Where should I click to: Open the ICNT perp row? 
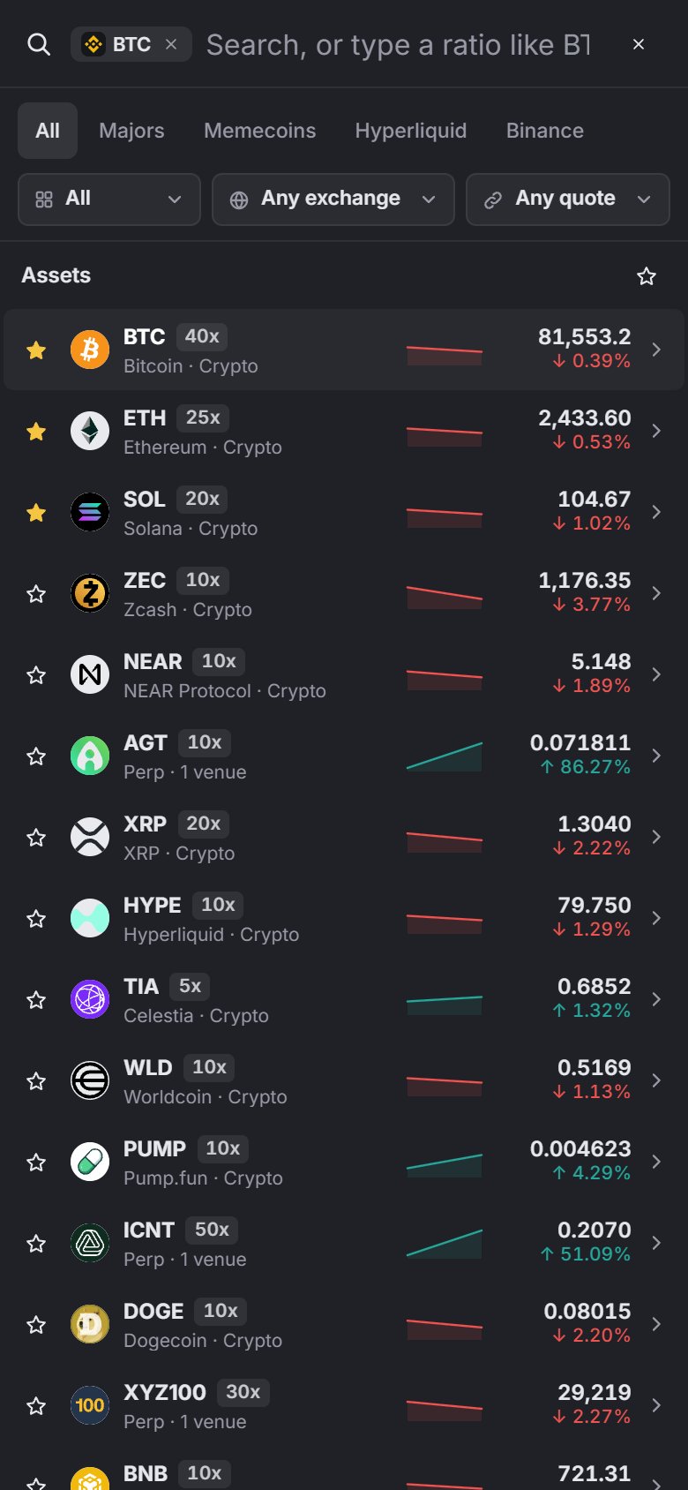(x=344, y=1243)
